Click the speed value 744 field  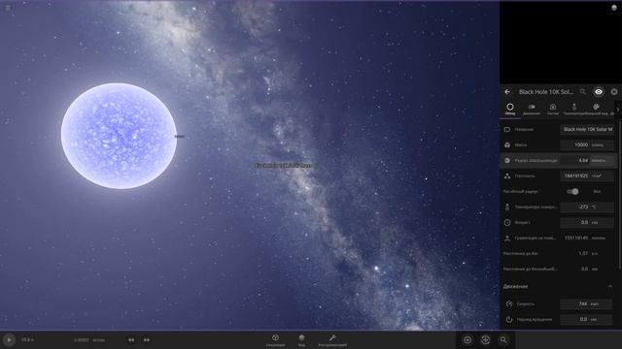(x=586, y=303)
